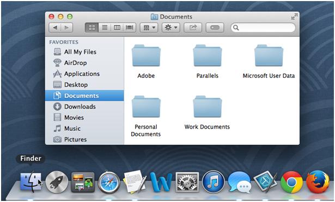Select Pictures in the sidebar
Viewport: 335px width, 202px height.
(84, 140)
